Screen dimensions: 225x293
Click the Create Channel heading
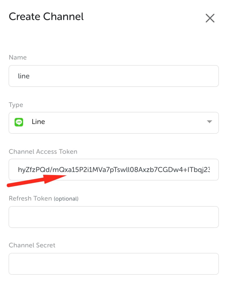46,16
